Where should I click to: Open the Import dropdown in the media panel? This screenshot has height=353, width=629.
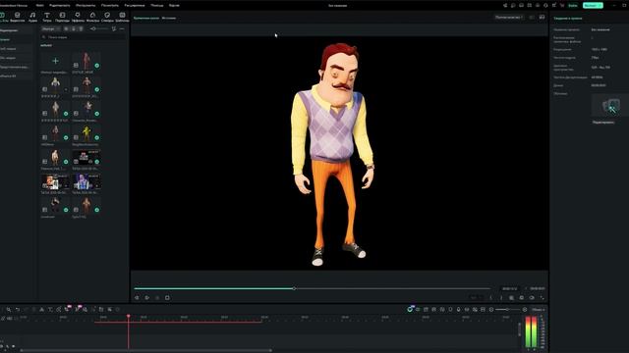click(x=51, y=28)
